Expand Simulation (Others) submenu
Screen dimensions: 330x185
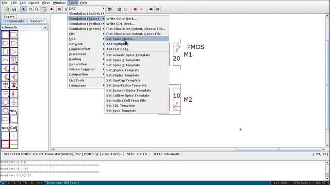[86, 29]
